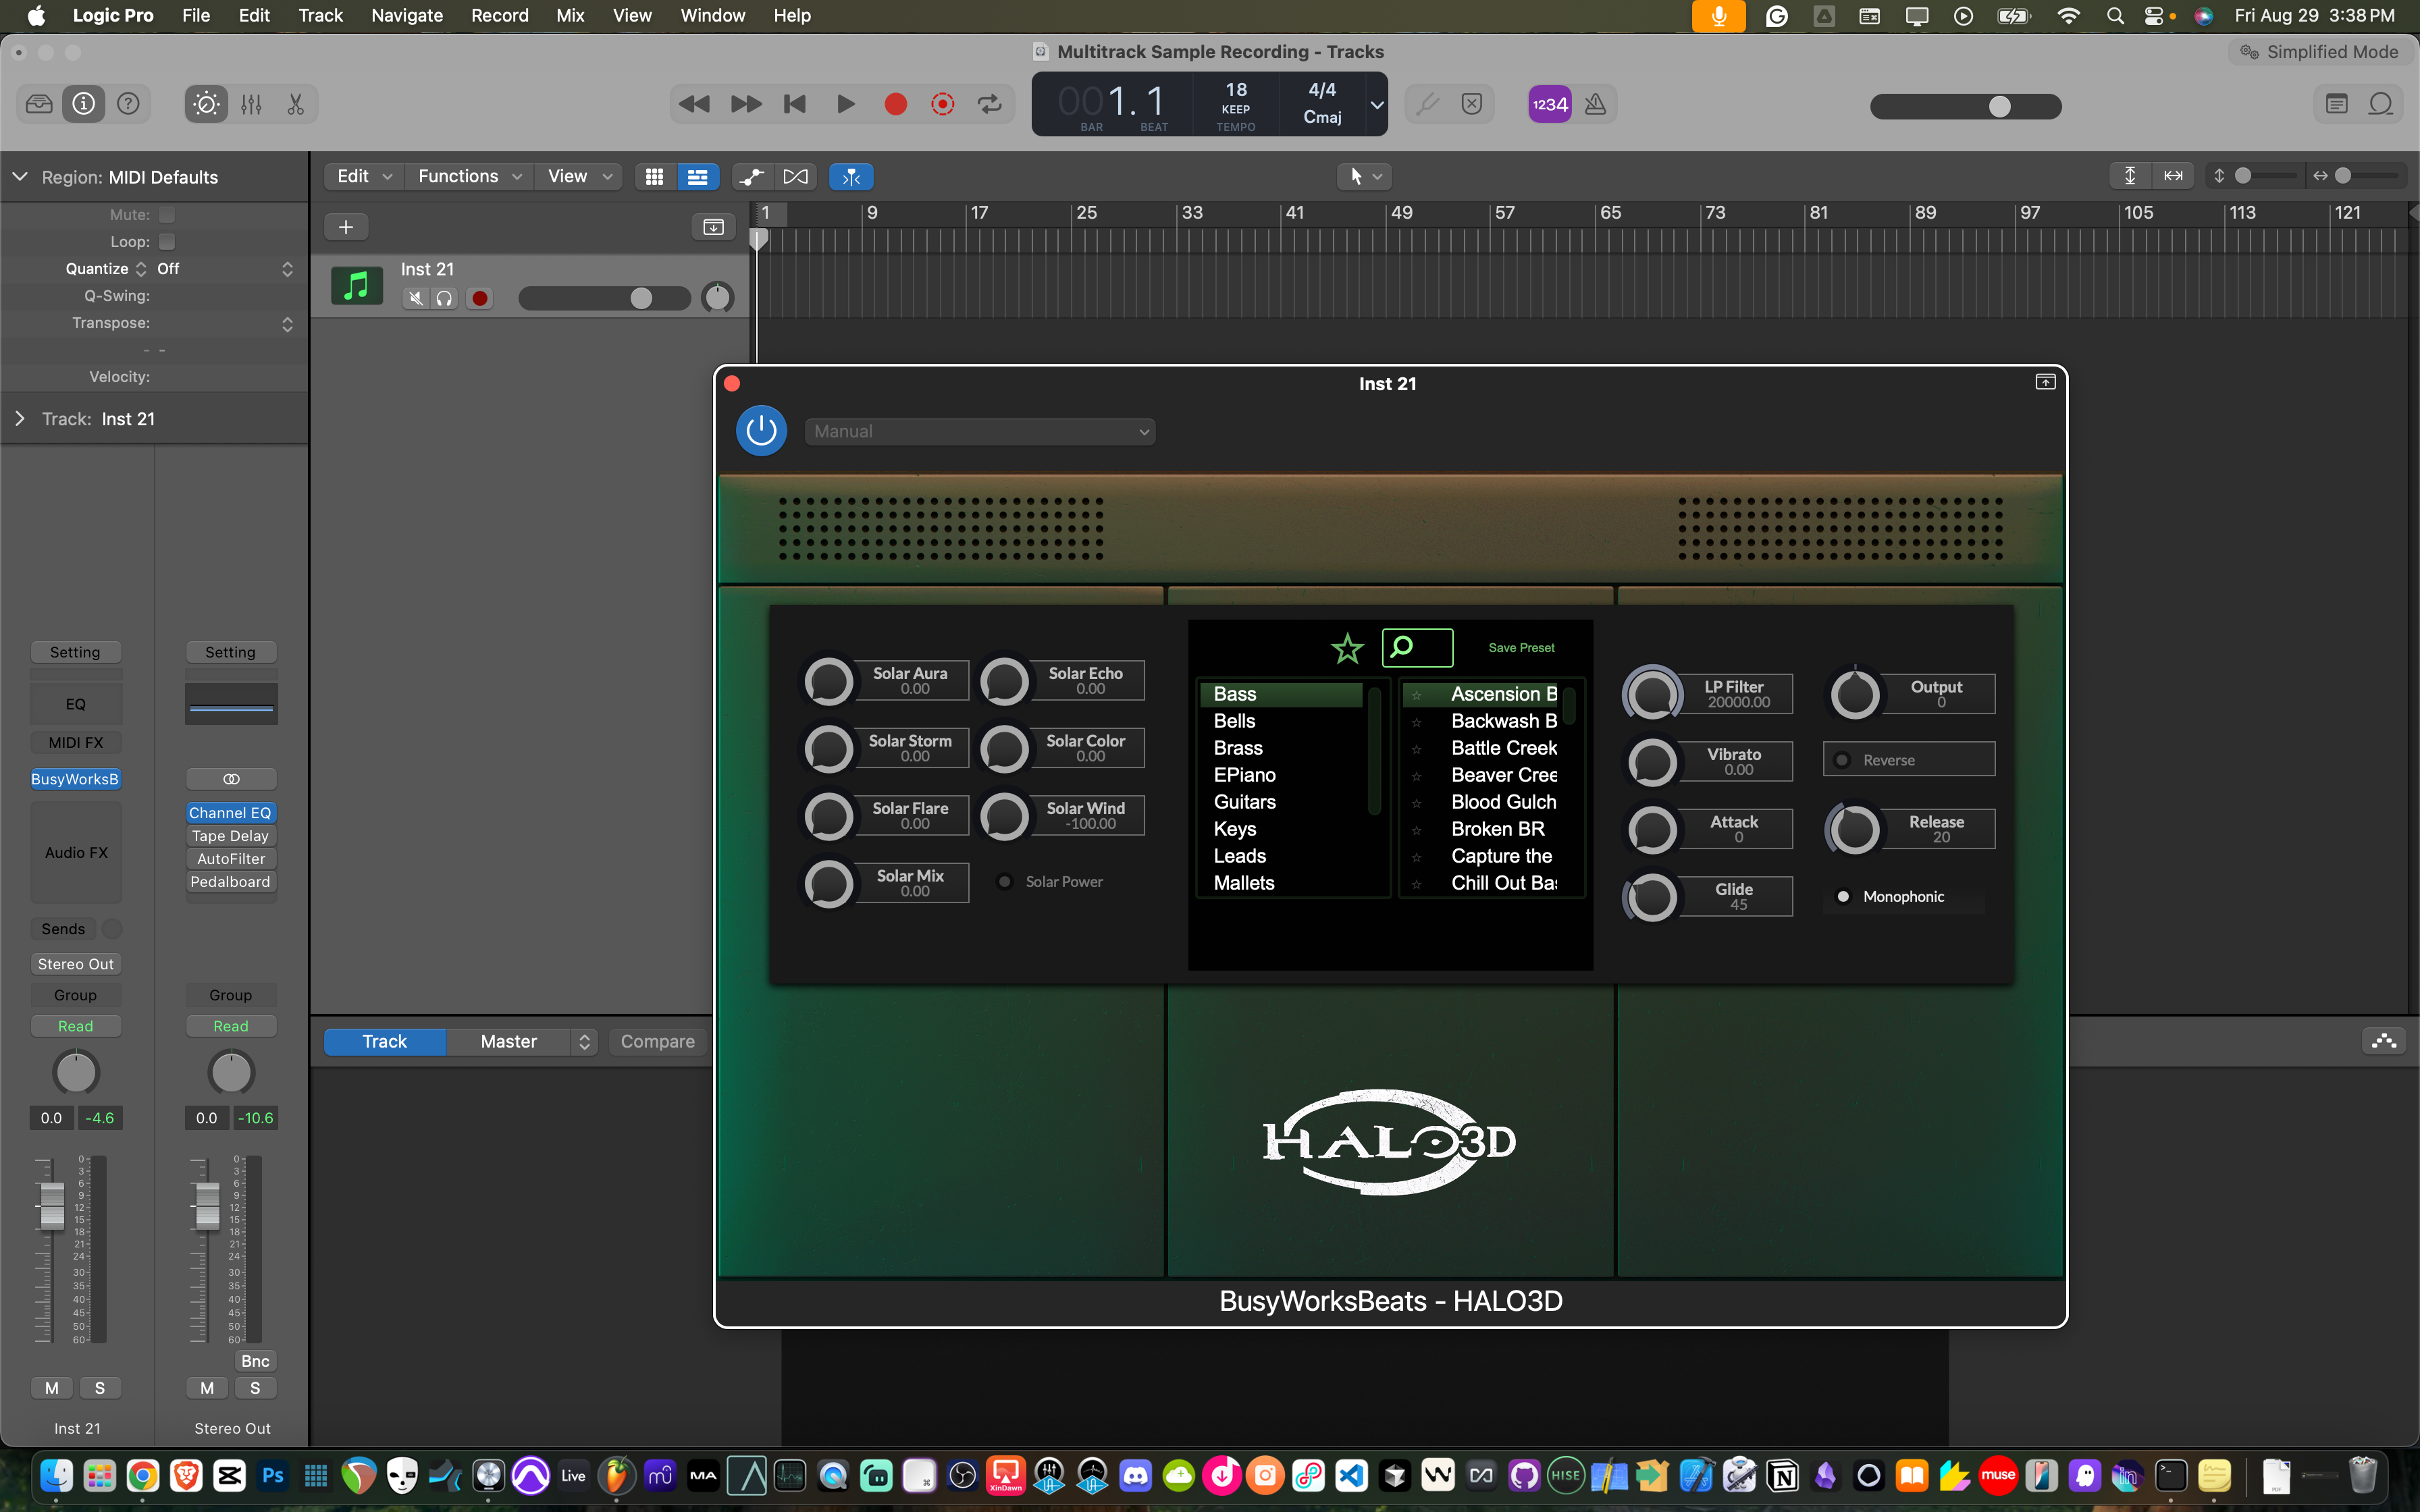Open the Navigate menu
Image resolution: width=2420 pixels, height=1512 pixels.
pyautogui.click(x=406, y=15)
